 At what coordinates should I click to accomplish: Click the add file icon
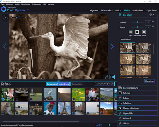(x=3, y=84)
